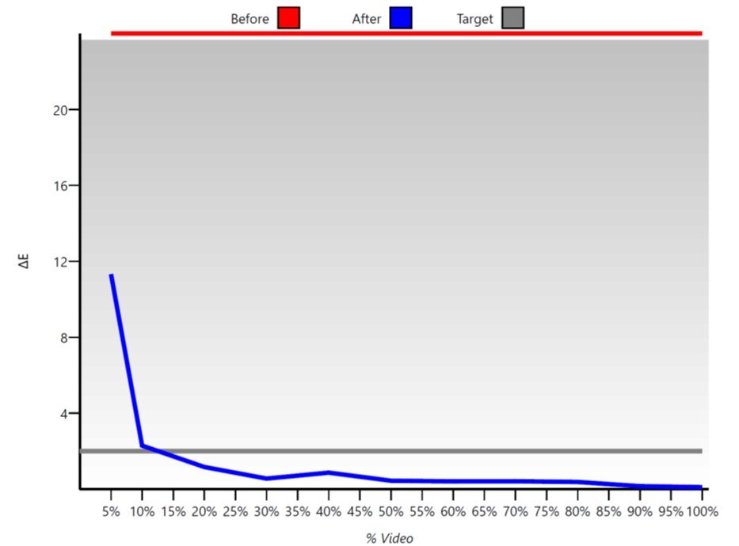The height and width of the screenshot is (546, 739).
Task: Click the peak of the blue line at 5%
Action: pyautogui.click(x=110, y=275)
